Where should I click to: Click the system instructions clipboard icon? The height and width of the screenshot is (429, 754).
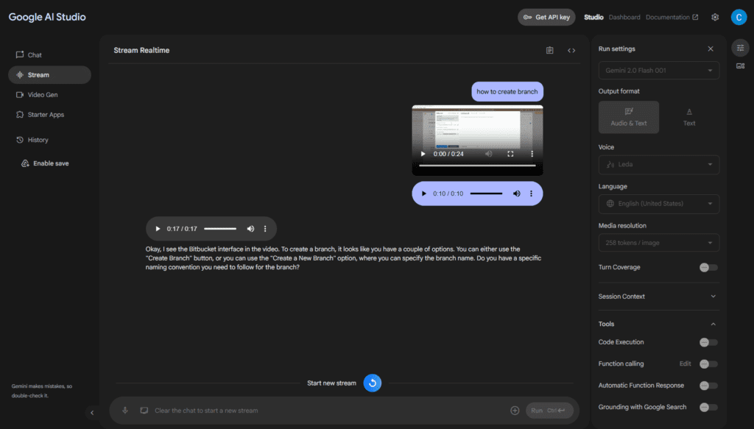pos(549,51)
